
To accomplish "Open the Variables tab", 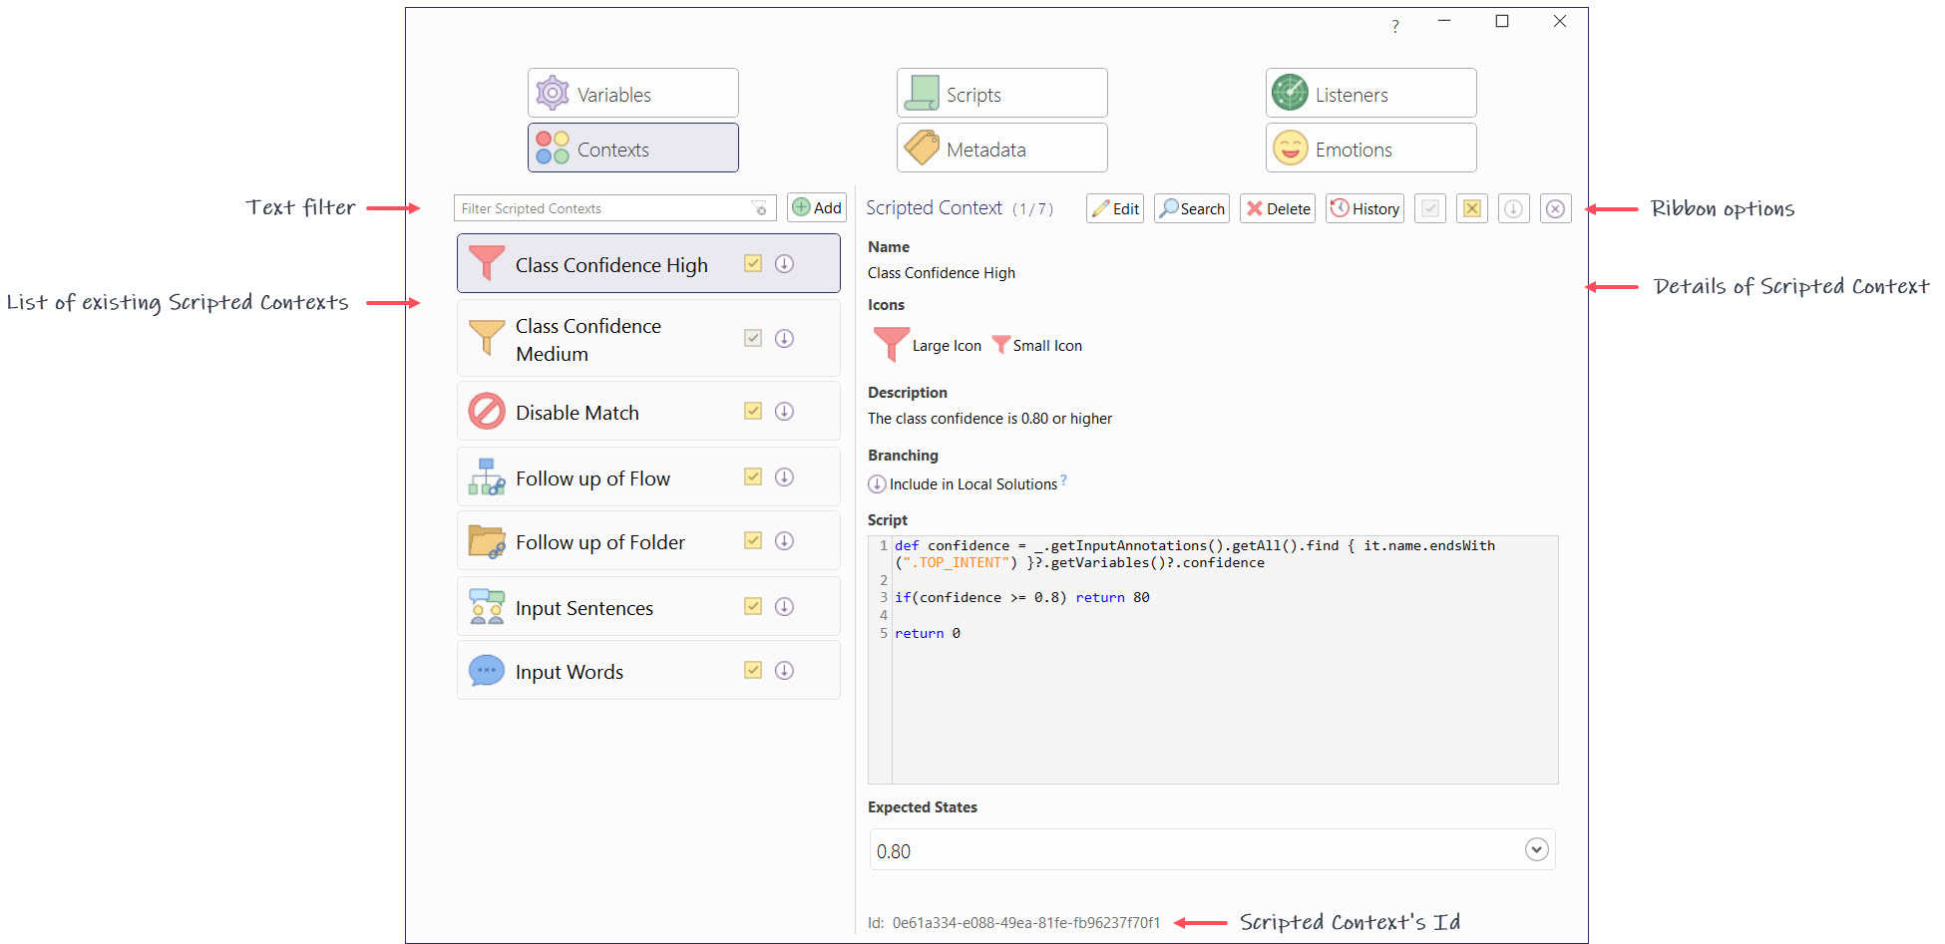I will [x=632, y=94].
